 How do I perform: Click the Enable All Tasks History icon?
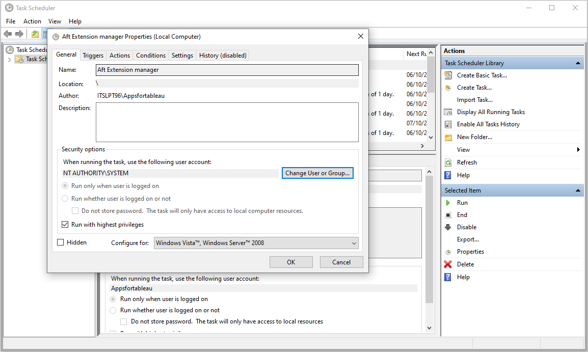click(448, 124)
